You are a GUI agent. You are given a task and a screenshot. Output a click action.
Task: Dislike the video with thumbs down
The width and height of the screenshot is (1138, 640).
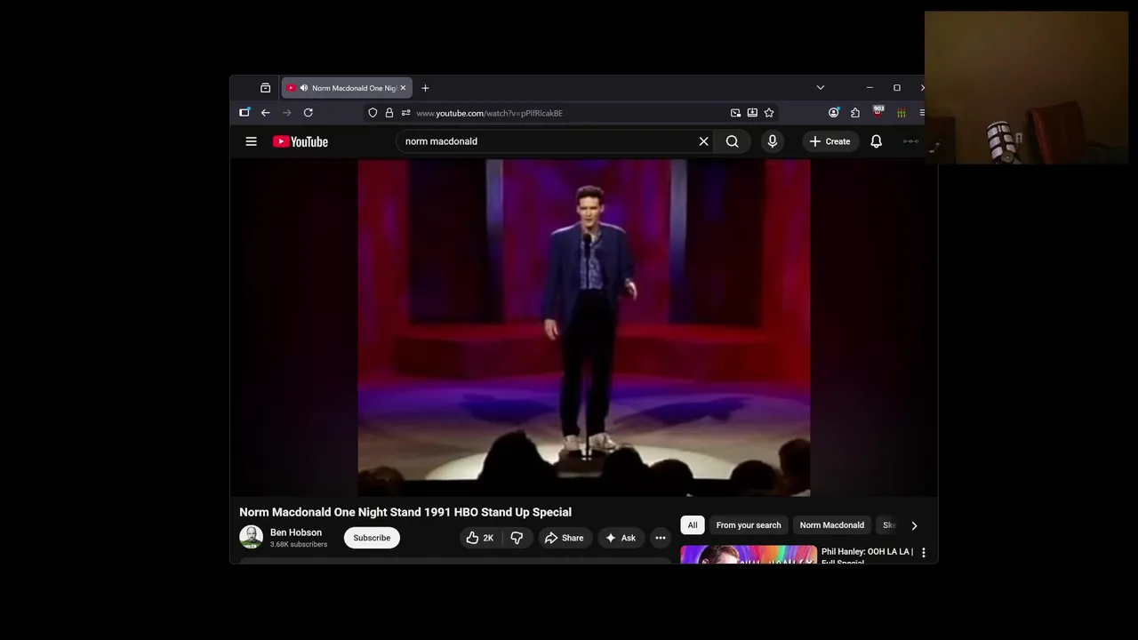[517, 538]
